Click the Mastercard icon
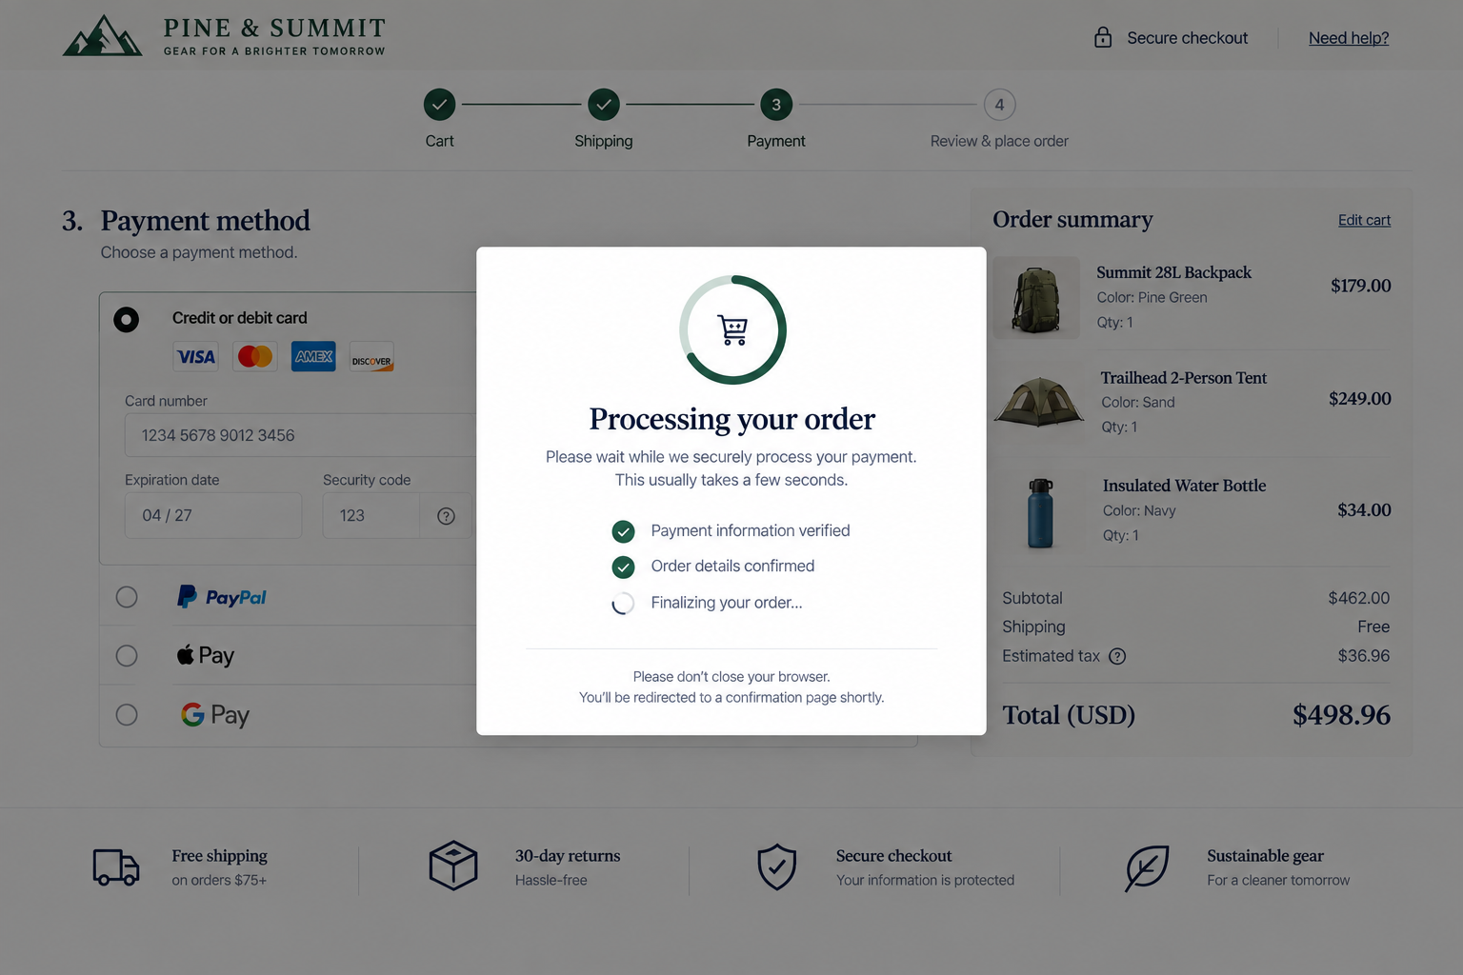This screenshot has height=975, width=1463. pos(255,356)
